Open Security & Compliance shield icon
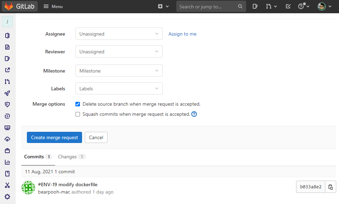Viewport: 339px width, 204px height. [x=7, y=105]
